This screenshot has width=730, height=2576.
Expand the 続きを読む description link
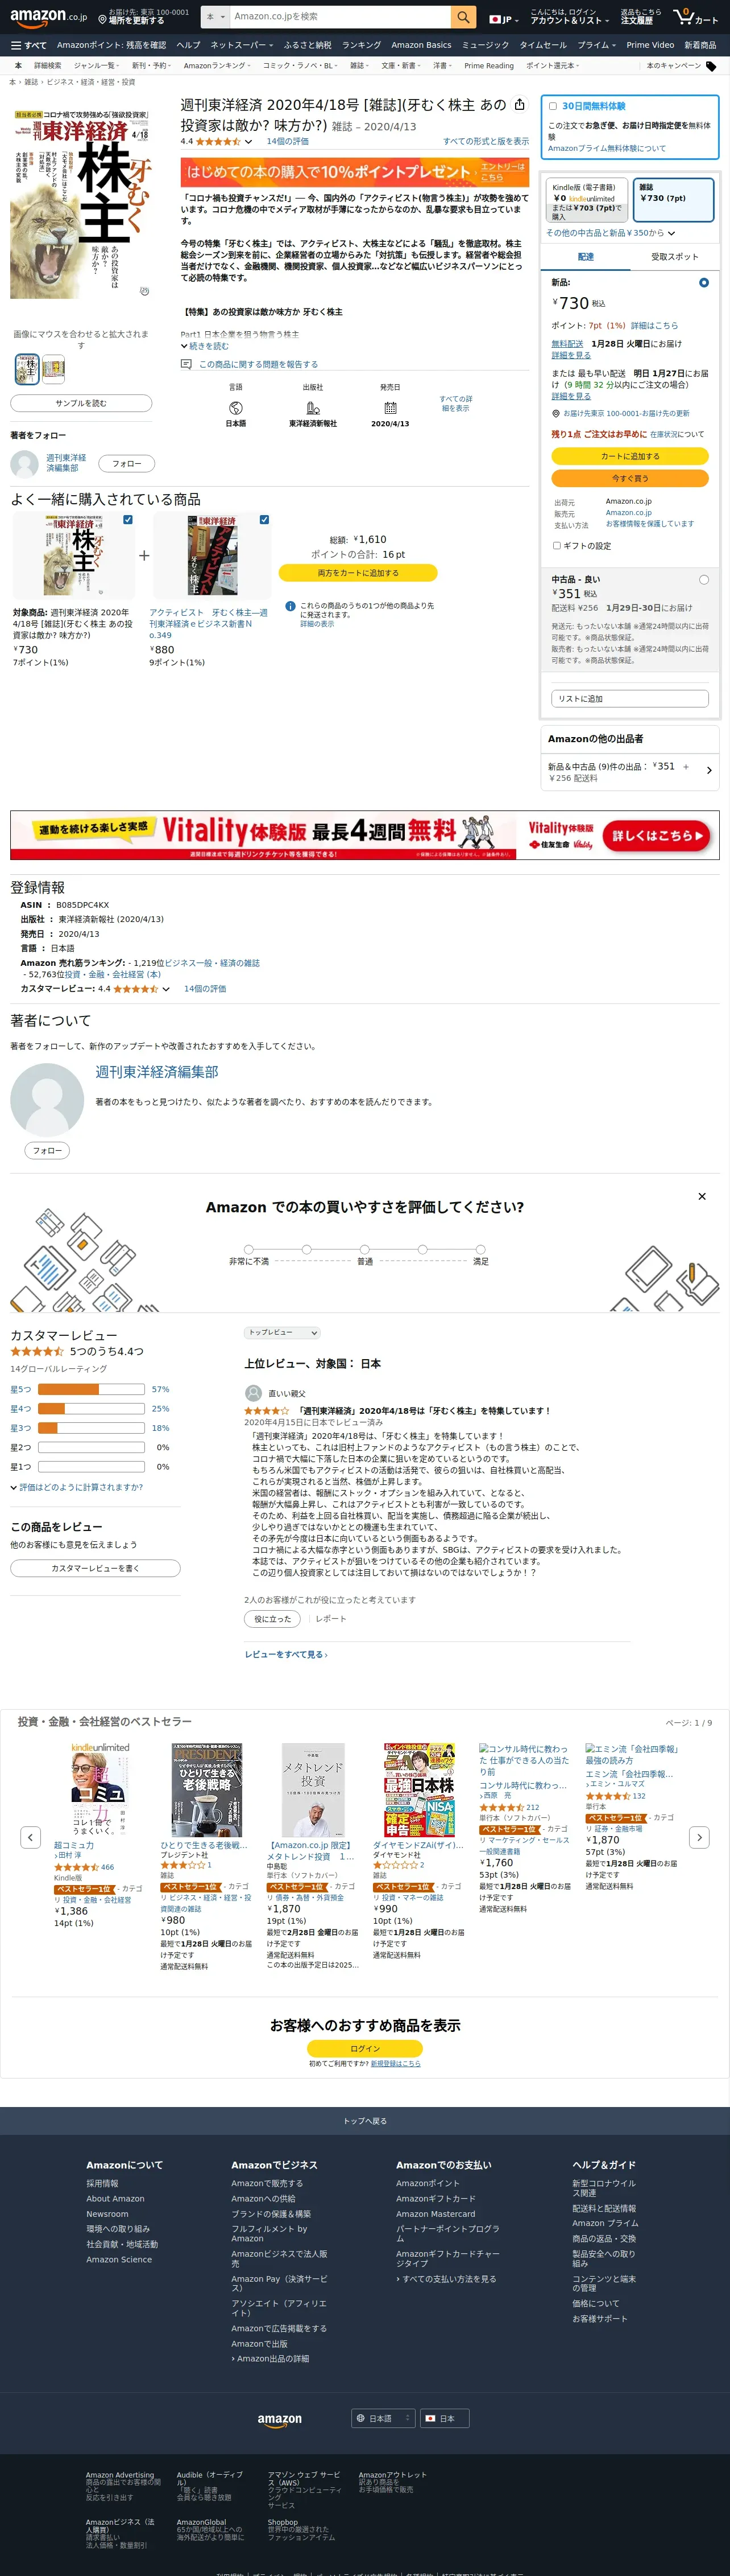(205, 346)
